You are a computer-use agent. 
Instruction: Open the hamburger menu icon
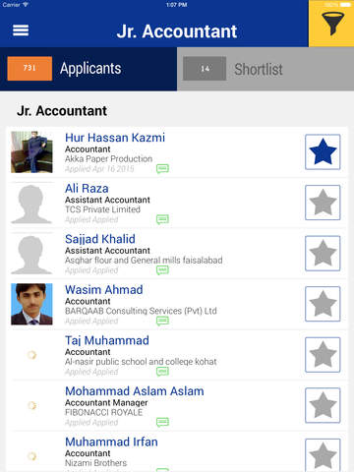pos(21,30)
